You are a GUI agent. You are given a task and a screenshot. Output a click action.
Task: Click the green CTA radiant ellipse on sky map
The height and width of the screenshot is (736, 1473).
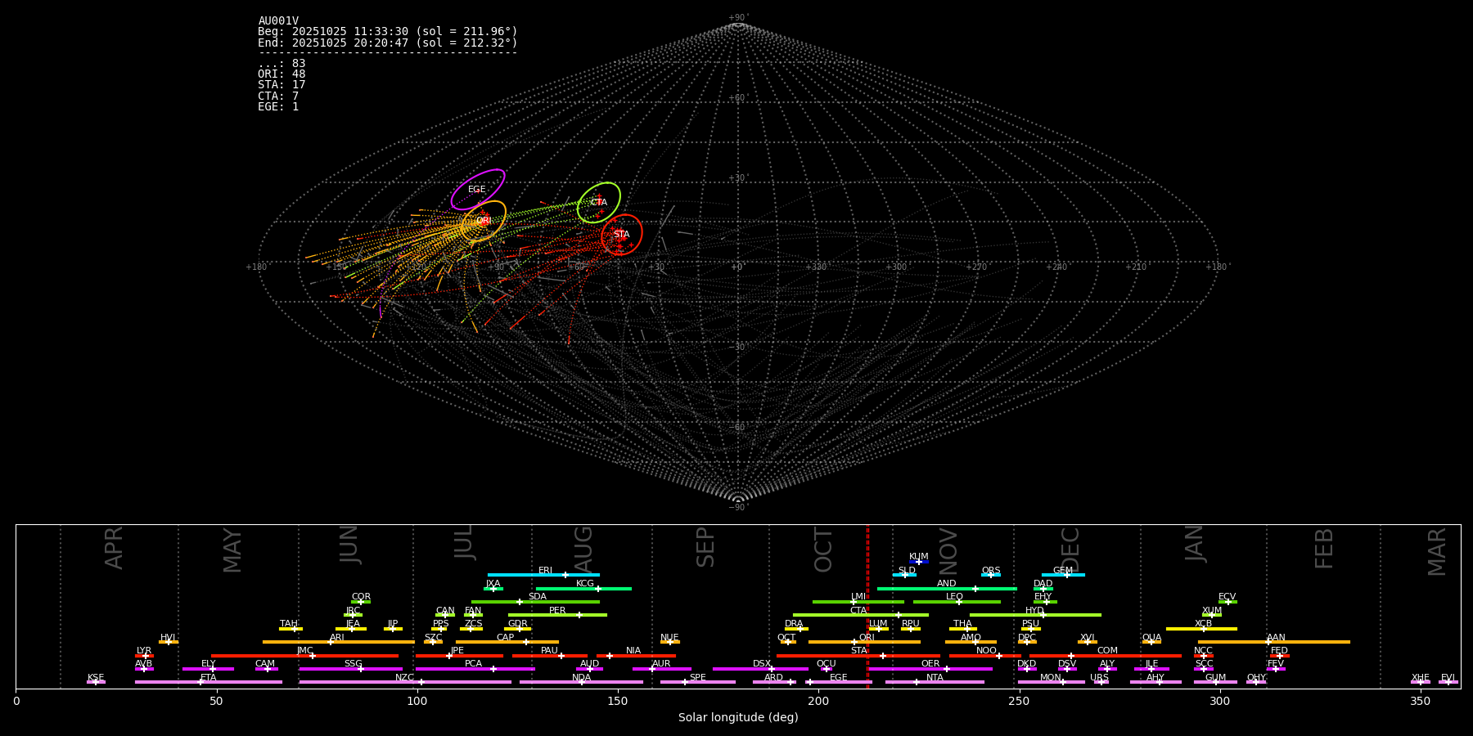(x=599, y=203)
